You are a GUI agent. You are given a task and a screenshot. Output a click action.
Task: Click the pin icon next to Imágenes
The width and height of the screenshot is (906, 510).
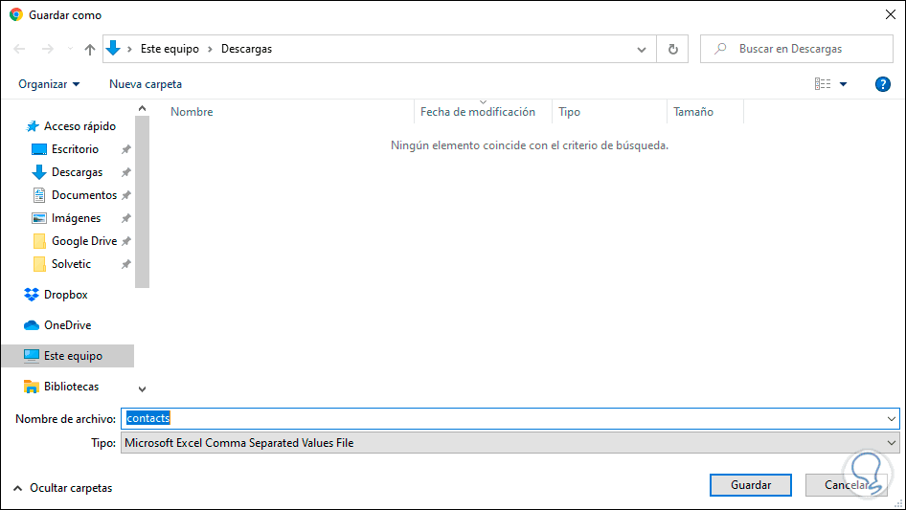click(x=126, y=218)
